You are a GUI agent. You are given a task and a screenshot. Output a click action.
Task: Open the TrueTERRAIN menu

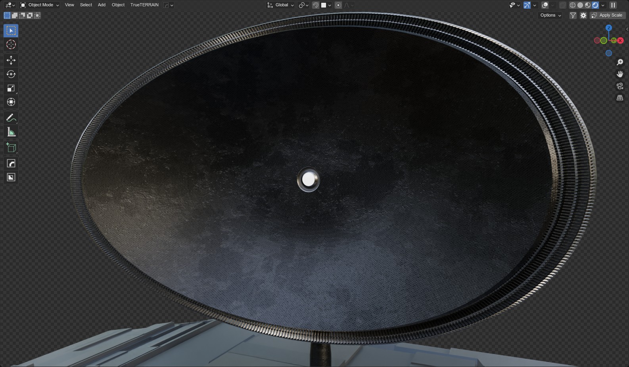click(144, 5)
